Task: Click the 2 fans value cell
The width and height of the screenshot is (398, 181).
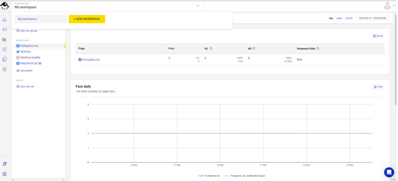Action: point(169,58)
